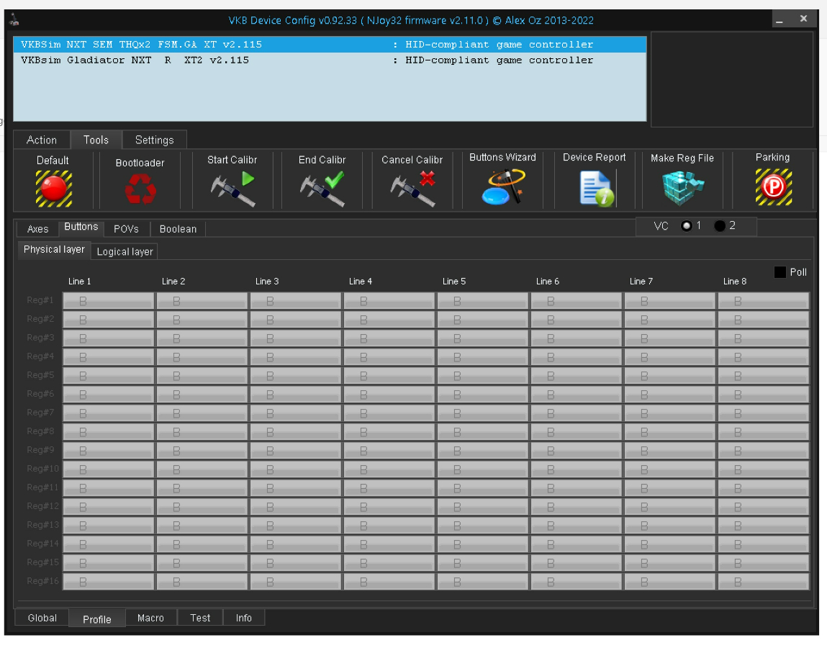Viewport: 827px width, 648px height.
Task: Click the Reg#6 Line 4 button cell
Action: 389,395
